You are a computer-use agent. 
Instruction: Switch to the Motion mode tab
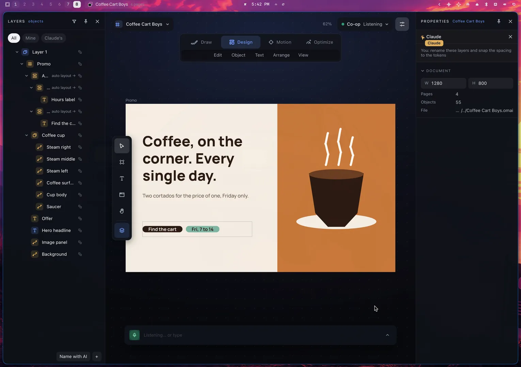coord(280,42)
